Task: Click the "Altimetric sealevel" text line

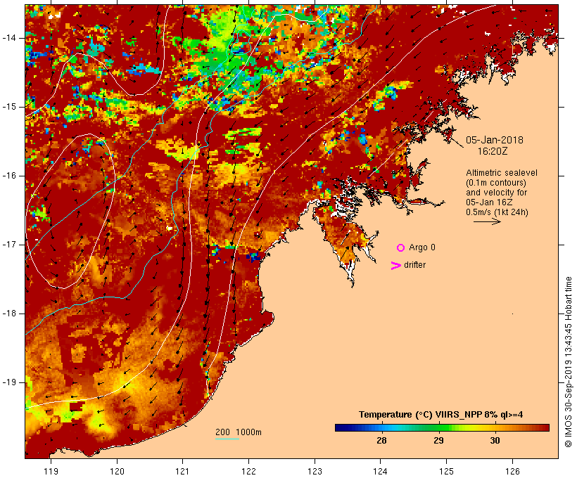Action: [x=502, y=173]
